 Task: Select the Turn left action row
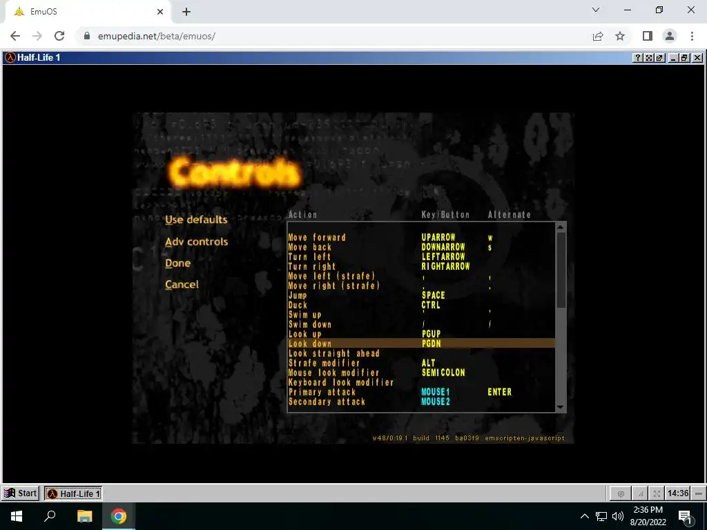[421, 257]
